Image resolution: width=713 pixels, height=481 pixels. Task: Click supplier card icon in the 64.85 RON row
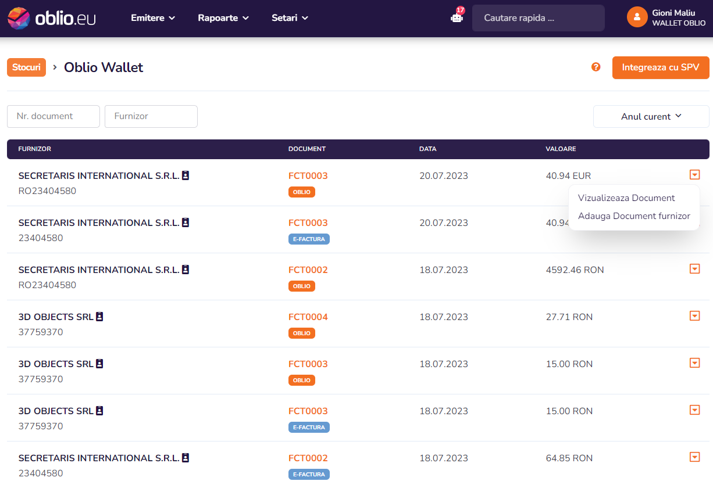pos(186,458)
